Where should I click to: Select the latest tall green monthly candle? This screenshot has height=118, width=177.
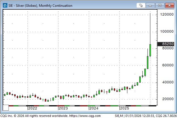(x=150, y=50)
